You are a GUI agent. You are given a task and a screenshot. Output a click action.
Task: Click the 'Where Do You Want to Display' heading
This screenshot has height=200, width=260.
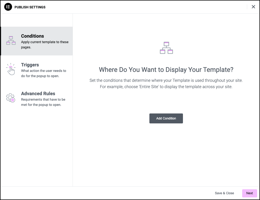[x=166, y=70]
